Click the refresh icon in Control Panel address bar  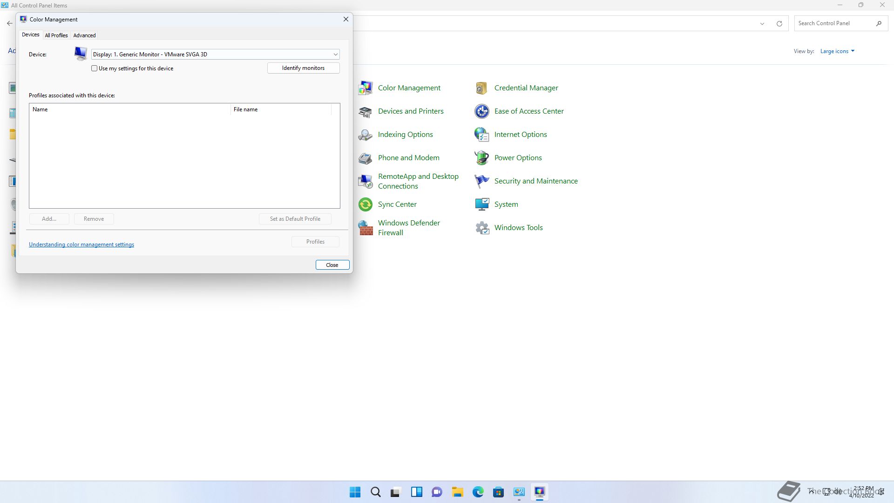(779, 23)
